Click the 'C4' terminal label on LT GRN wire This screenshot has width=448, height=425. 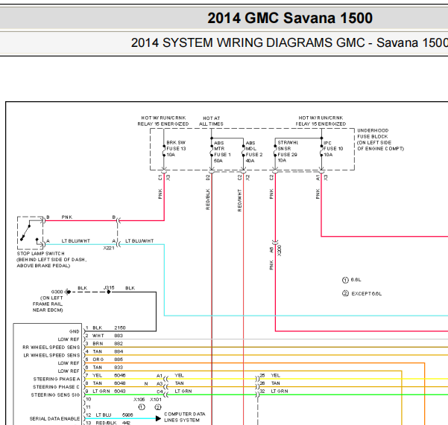[160, 392]
